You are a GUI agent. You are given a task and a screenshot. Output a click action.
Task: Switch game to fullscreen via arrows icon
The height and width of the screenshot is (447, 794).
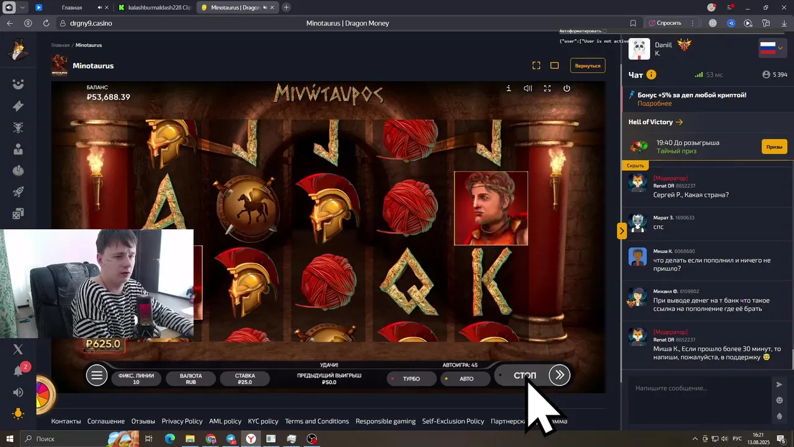(x=547, y=88)
